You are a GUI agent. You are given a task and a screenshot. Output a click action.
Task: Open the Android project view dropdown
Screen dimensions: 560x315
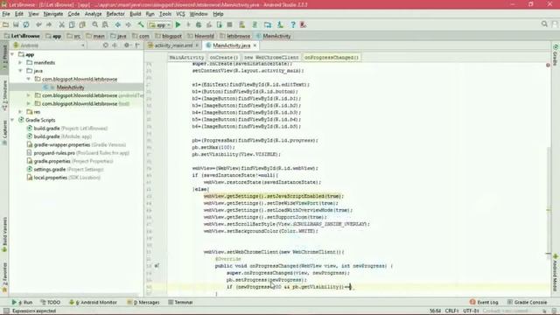tap(49, 45)
